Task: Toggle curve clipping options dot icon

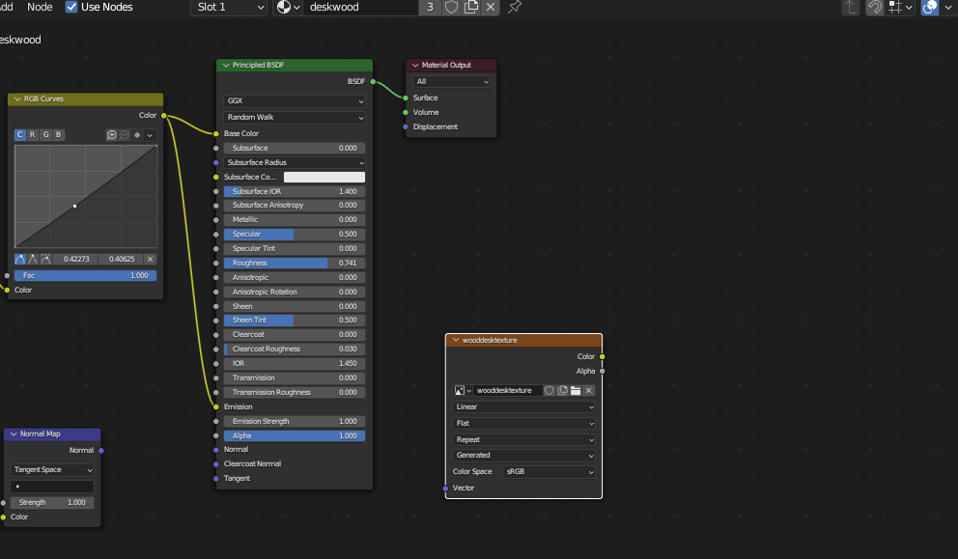Action: 137,135
